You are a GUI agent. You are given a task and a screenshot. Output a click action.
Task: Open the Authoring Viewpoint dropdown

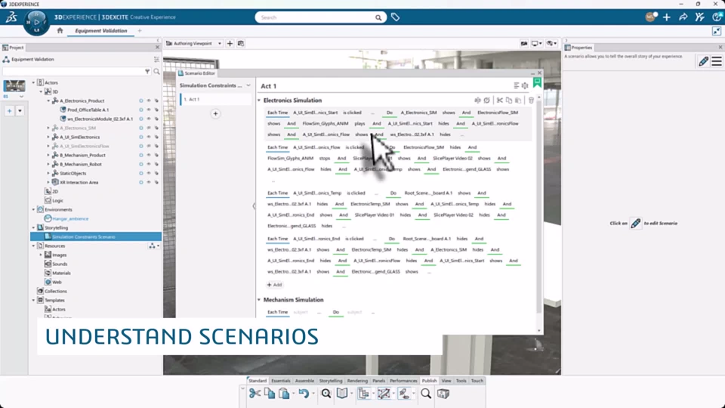click(220, 44)
